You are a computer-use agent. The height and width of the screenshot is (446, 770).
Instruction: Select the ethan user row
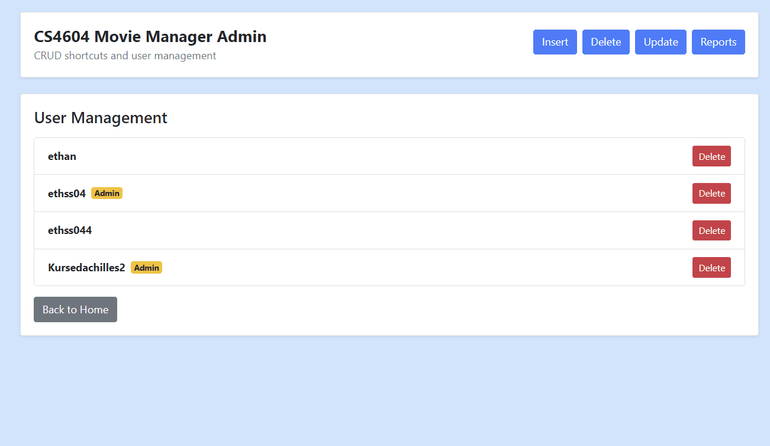coord(355,156)
